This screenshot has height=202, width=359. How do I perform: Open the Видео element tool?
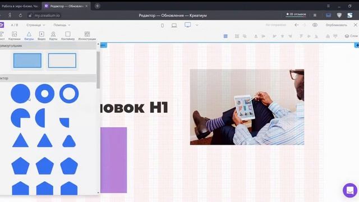tap(42, 36)
